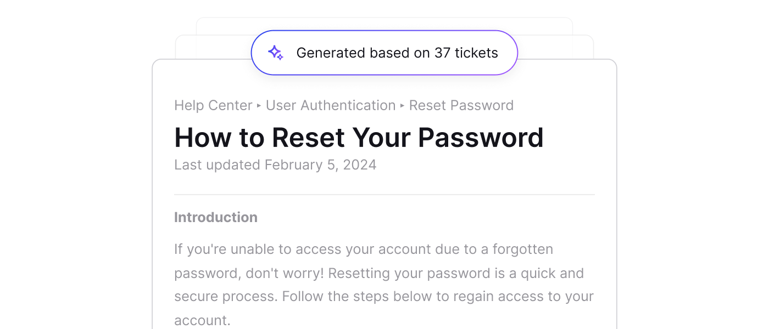The height and width of the screenshot is (329, 769).
Task: Click the horizontal divider below the date
Action: 384,195
